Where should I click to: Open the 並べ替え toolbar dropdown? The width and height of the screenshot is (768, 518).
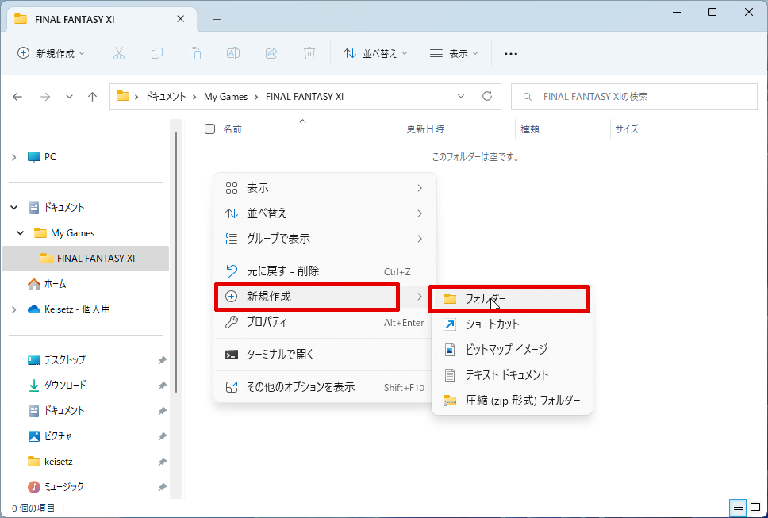[375, 53]
